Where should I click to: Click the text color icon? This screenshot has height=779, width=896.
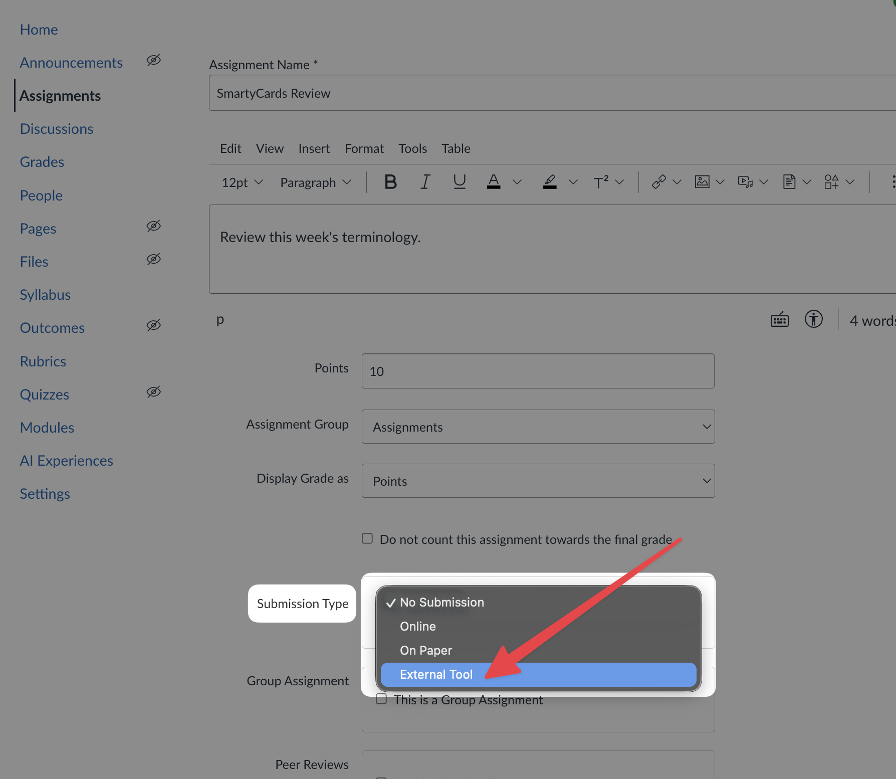point(494,182)
